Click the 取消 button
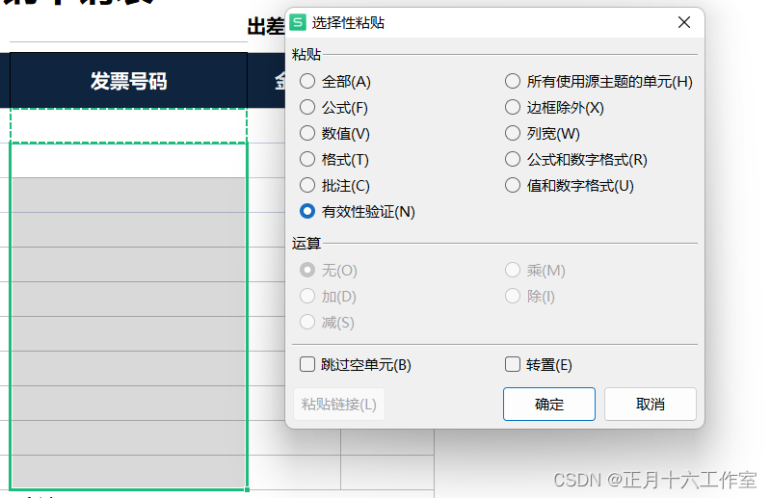771x498 pixels. 650,405
